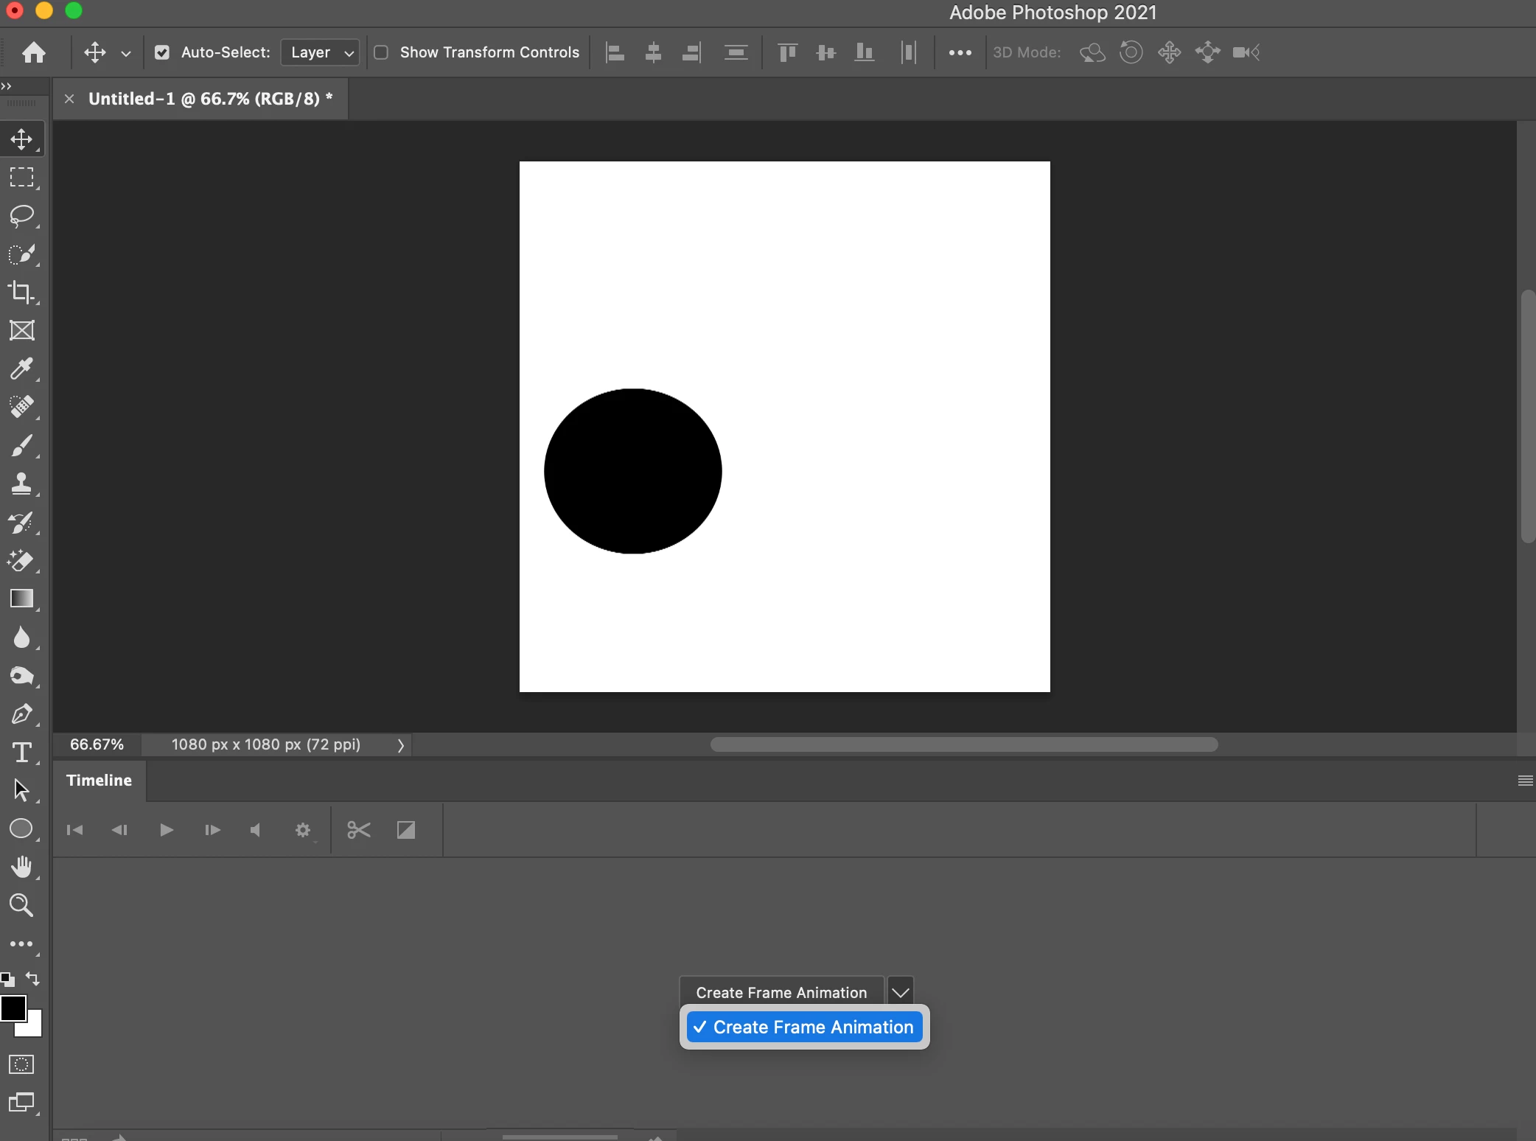Enable Show Transform Controls checkbox
Image resolution: width=1536 pixels, height=1141 pixels.
pyautogui.click(x=381, y=52)
